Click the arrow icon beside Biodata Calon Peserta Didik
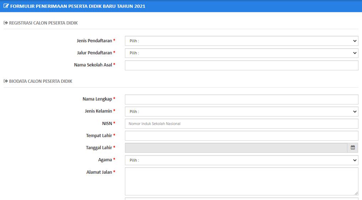362x200 pixels. pos(6,81)
